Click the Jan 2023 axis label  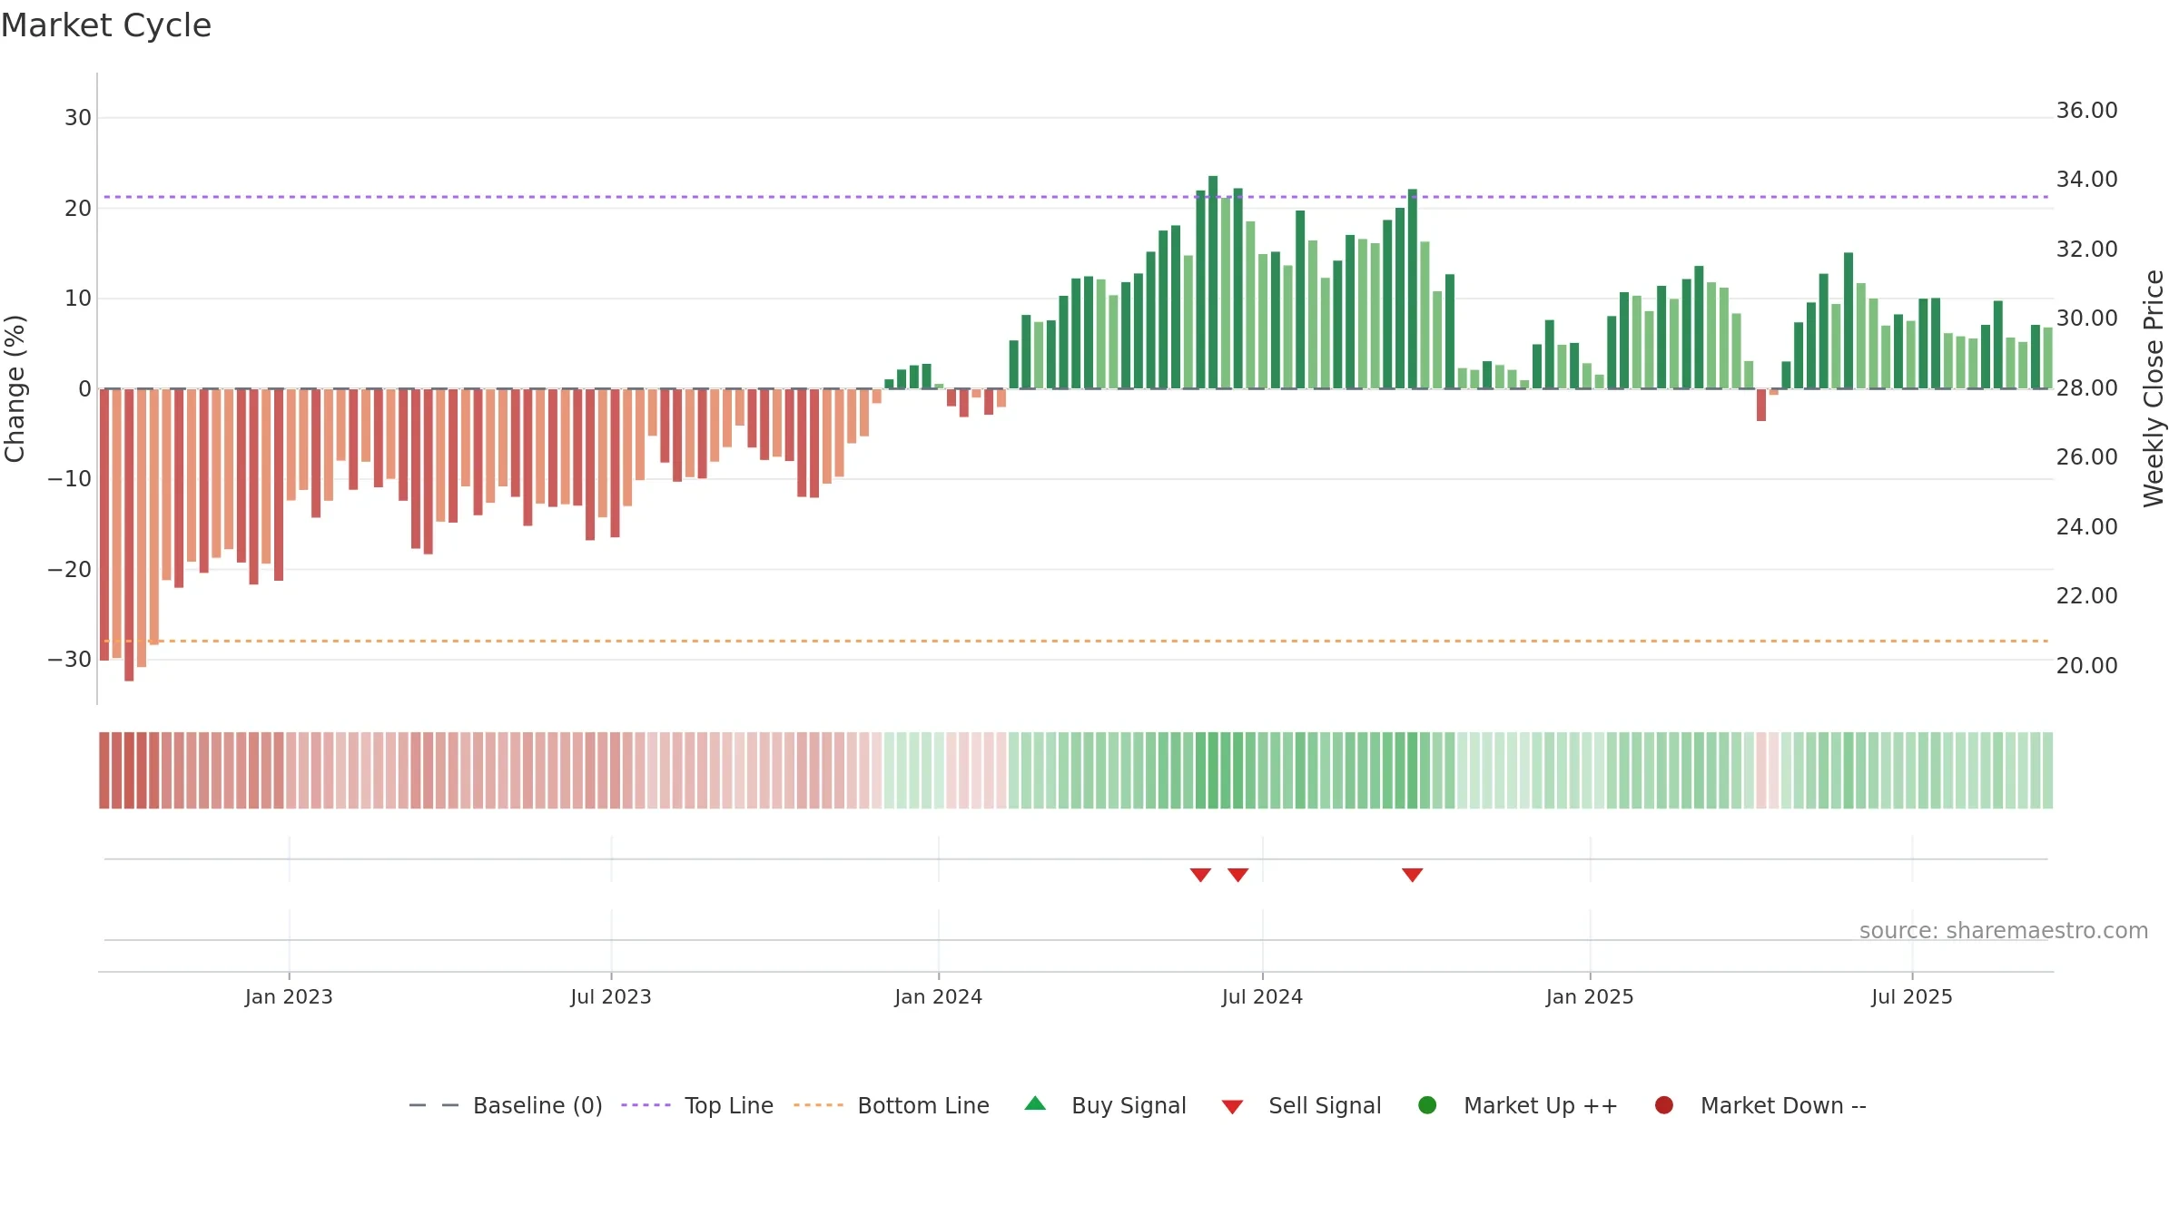coord(289,997)
